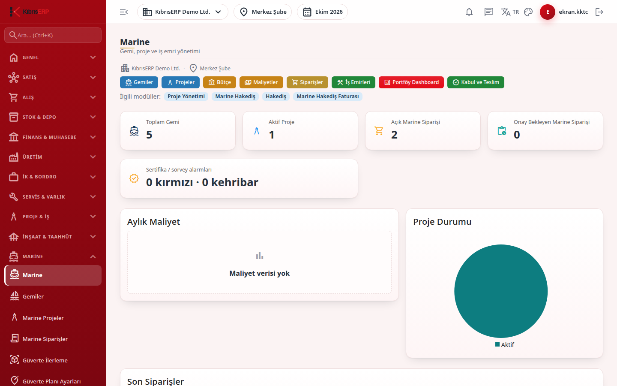This screenshot has width=617, height=386.
Task: Click the logout icon next to ekran.kktc
Action: (599, 12)
